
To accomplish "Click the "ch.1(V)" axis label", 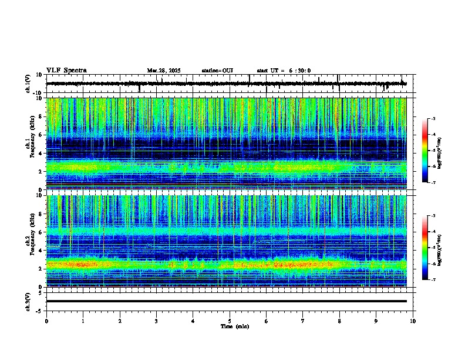I will [28, 84].
